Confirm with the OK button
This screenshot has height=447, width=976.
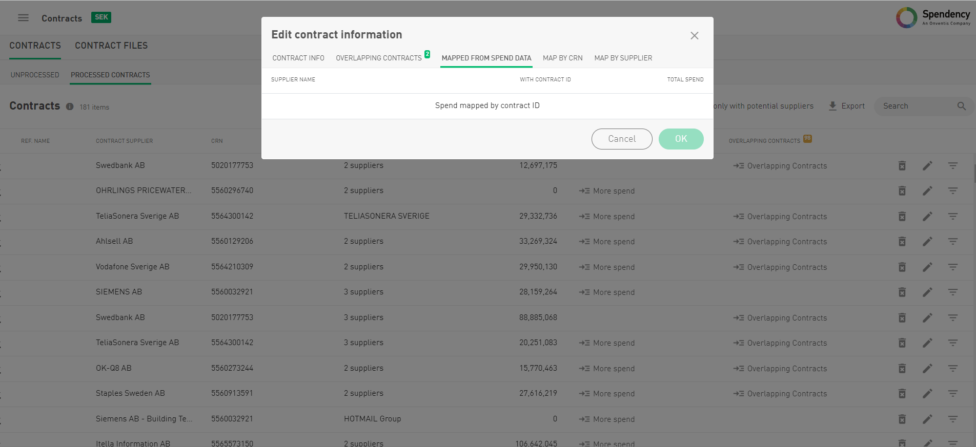681,139
